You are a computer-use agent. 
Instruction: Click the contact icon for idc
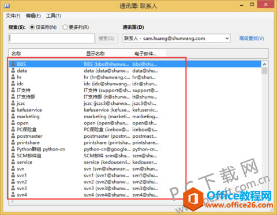click(x=13, y=84)
